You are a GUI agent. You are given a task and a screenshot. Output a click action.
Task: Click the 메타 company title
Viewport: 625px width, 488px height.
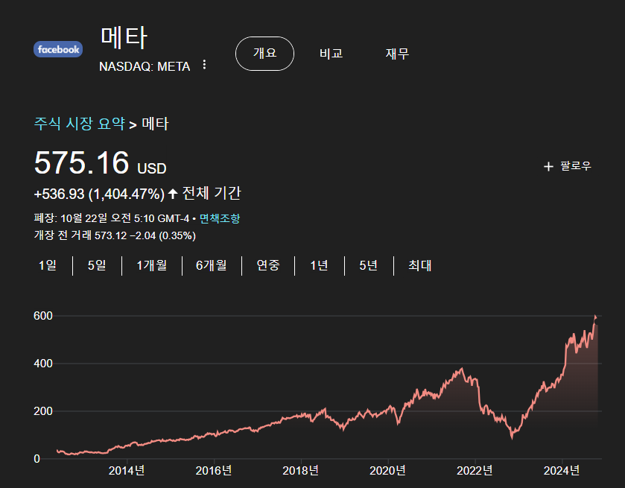(124, 38)
